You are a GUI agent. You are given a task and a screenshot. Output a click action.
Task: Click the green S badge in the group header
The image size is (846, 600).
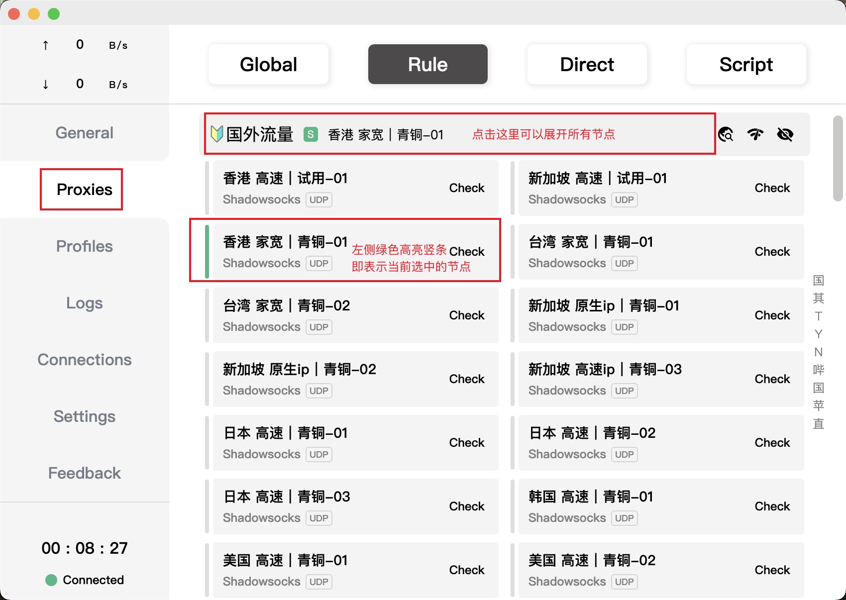(x=311, y=134)
